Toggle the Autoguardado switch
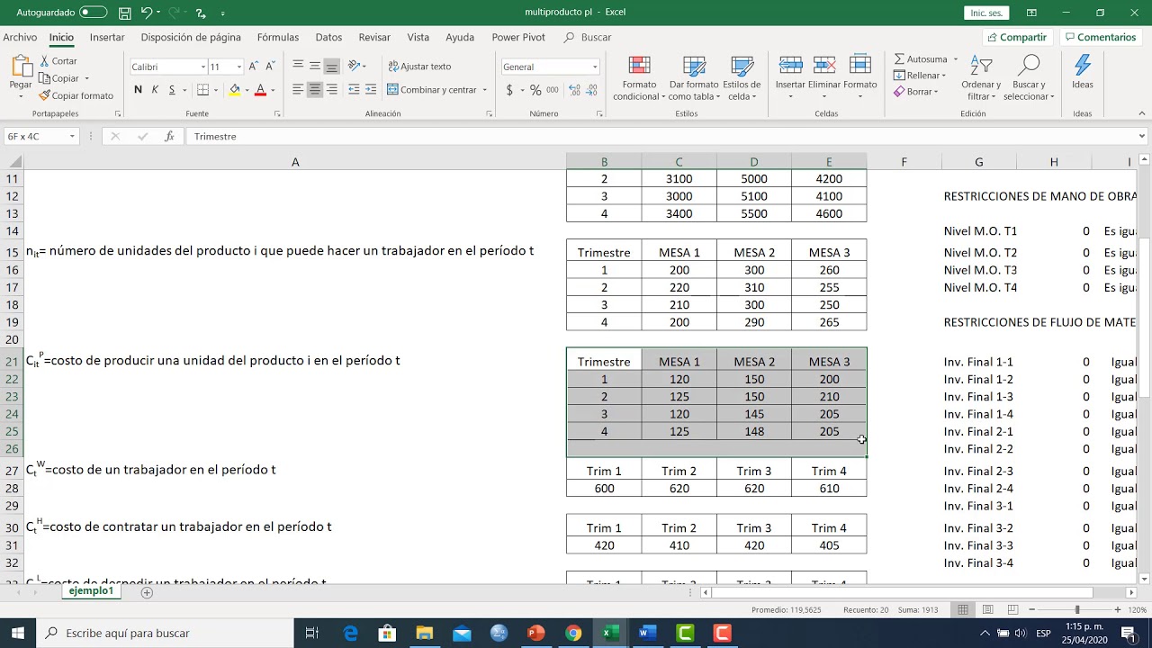This screenshot has width=1152, height=648. point(93,13)
